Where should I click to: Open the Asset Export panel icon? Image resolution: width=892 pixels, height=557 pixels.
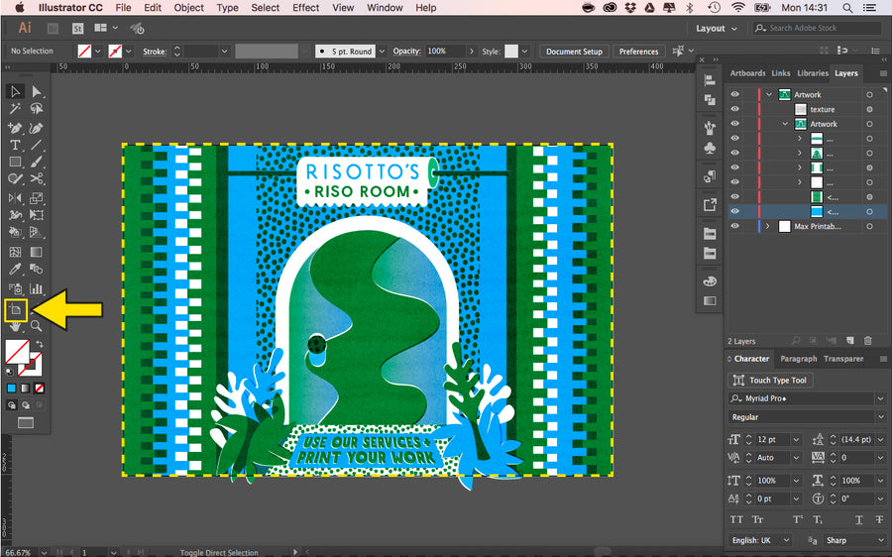[710, 205]
